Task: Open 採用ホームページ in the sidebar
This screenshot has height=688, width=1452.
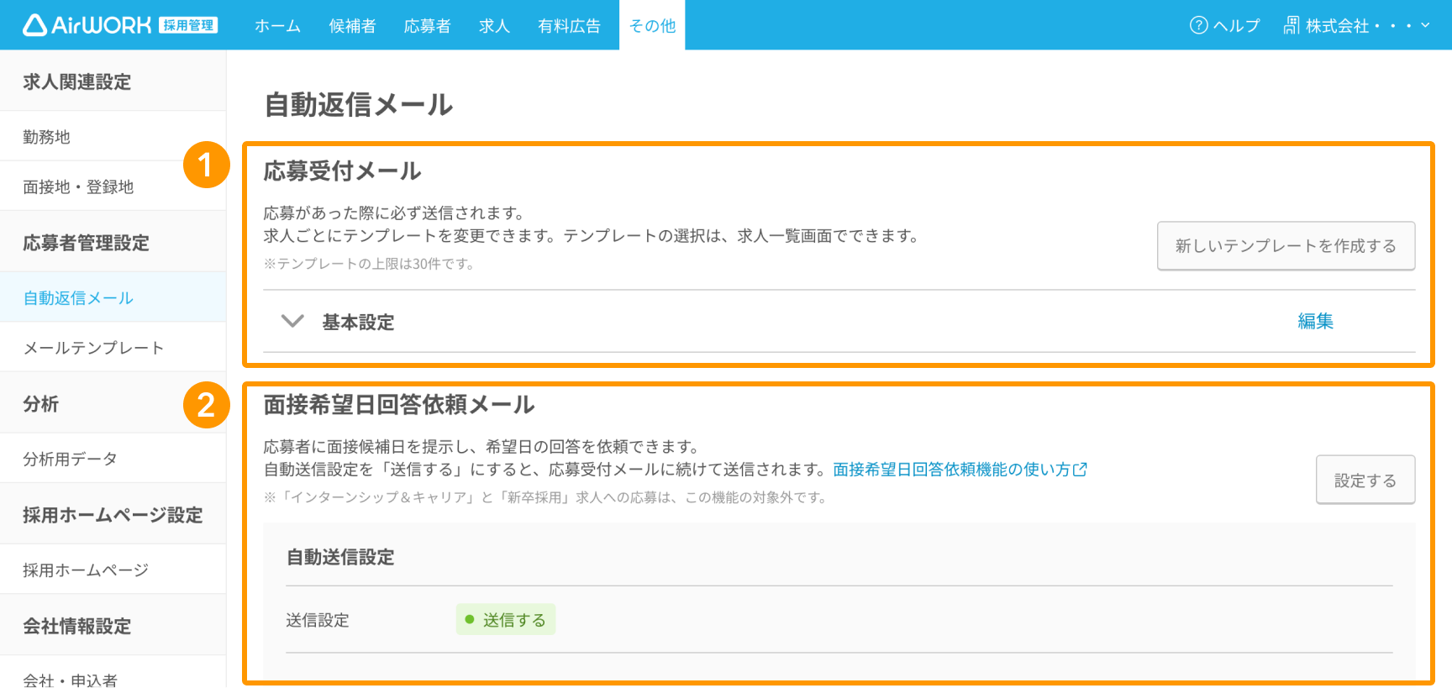Action: click(113, 570)
